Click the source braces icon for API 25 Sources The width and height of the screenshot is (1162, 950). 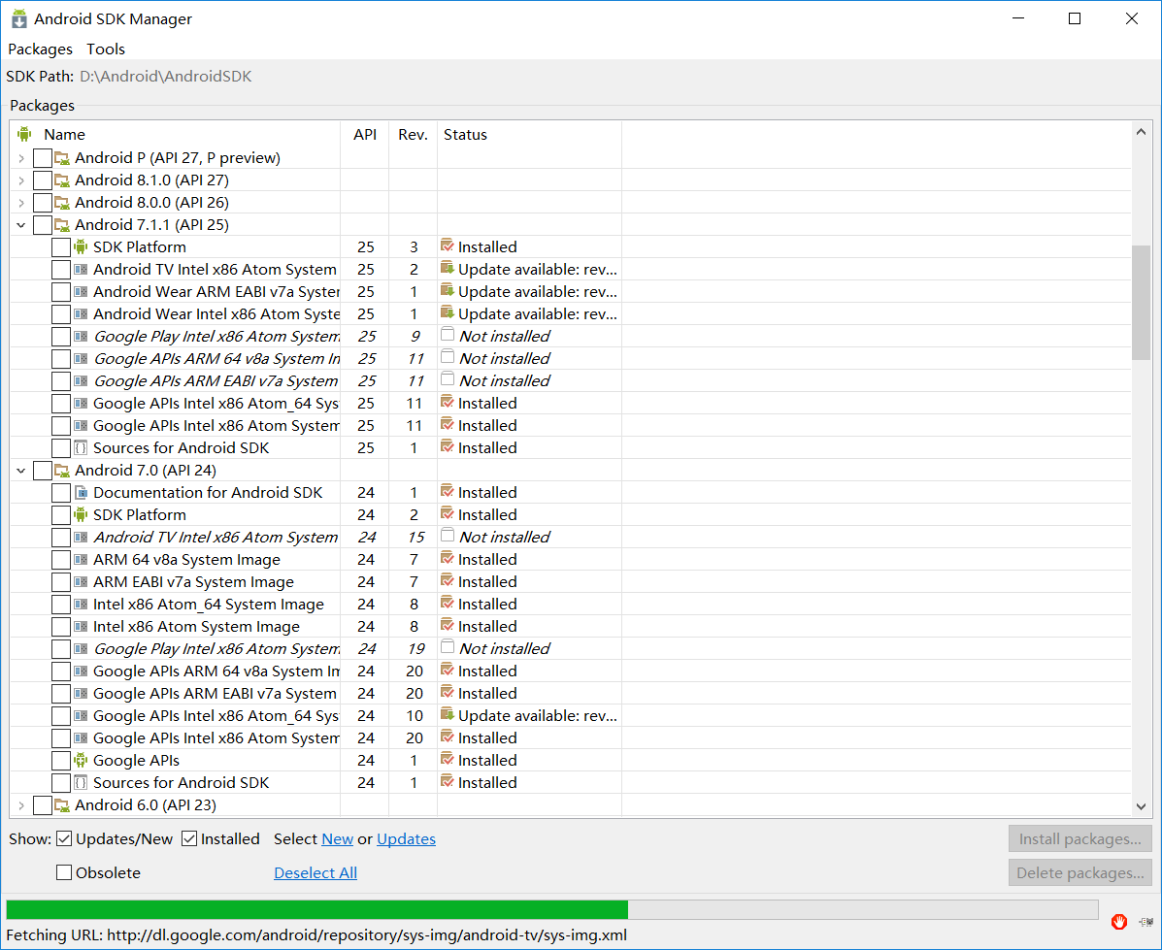81,447
